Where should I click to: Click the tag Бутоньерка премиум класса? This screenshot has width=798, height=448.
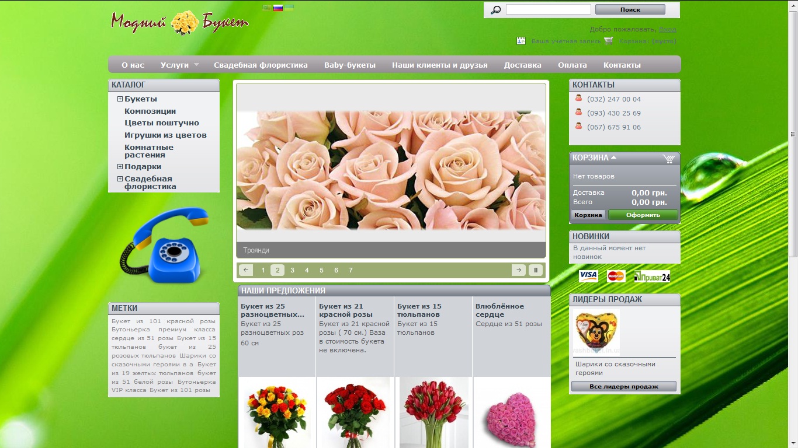(164, 330)
